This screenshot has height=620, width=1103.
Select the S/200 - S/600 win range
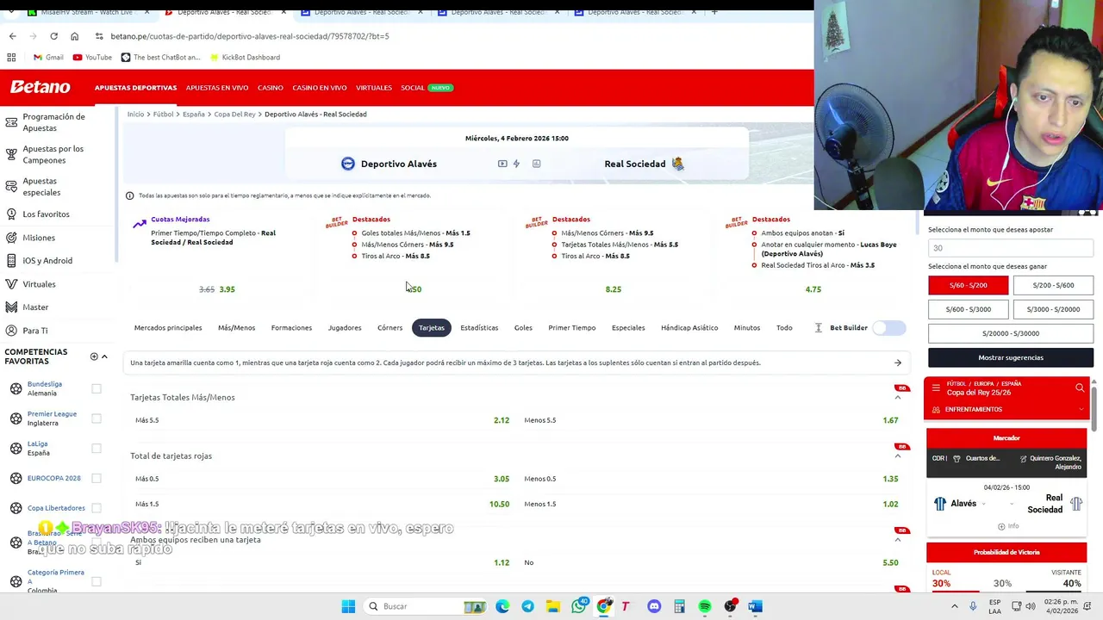pyautogui.click(x=1053, y=285)
